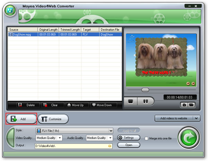Collapse the left green panel handle

pyautogui.click(x=10, y=138)
